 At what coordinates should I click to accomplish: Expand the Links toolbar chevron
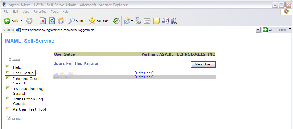click(x=290, y=29)
